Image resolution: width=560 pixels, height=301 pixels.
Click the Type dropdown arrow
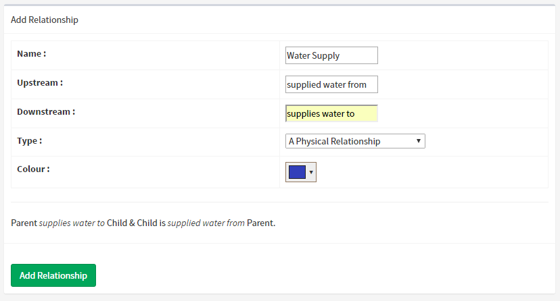pyautogui.click(x=419, y=141)
